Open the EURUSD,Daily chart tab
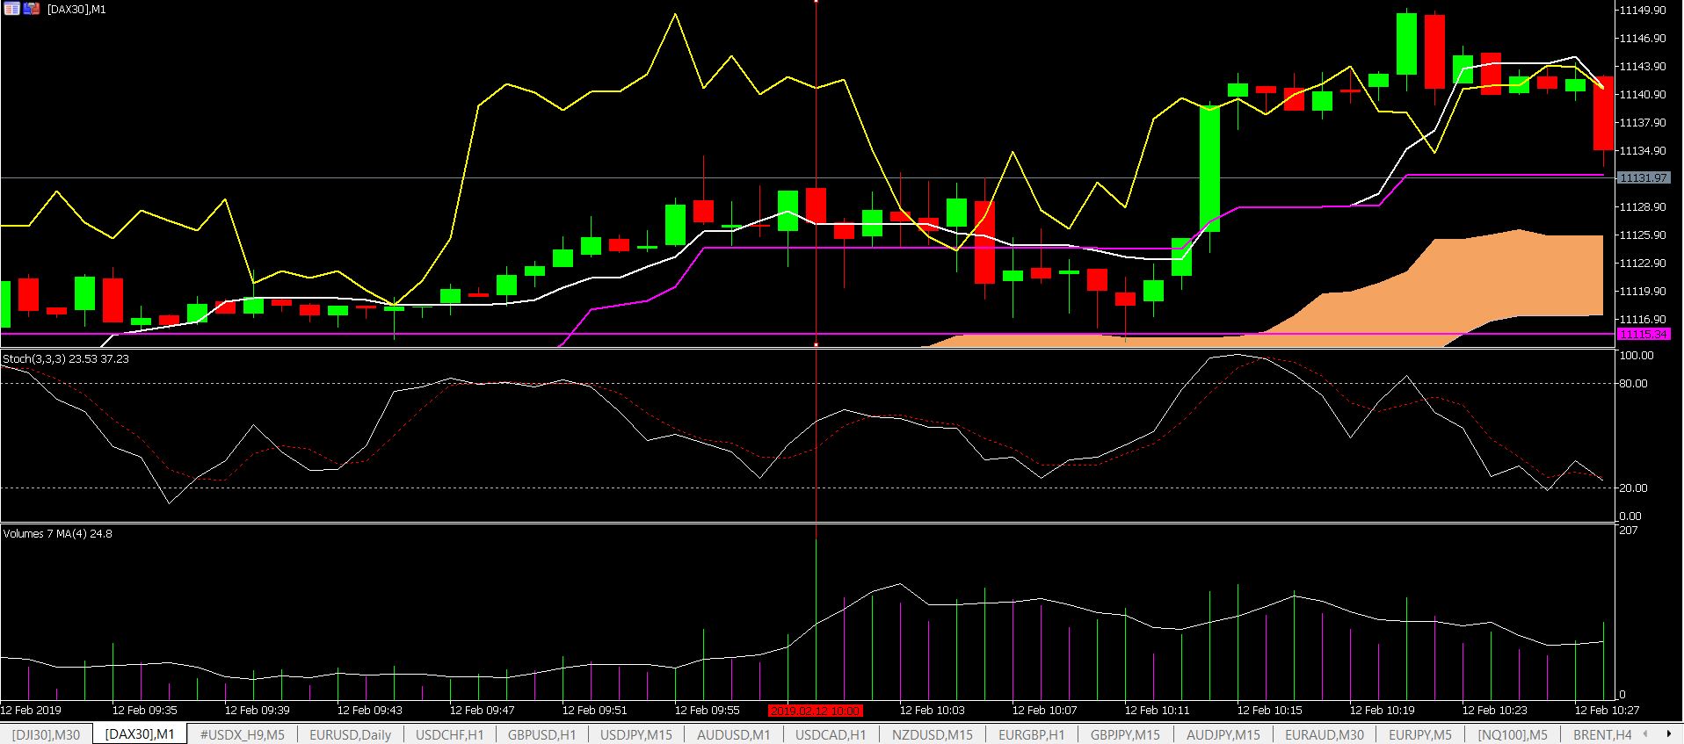 coord(351,734)
